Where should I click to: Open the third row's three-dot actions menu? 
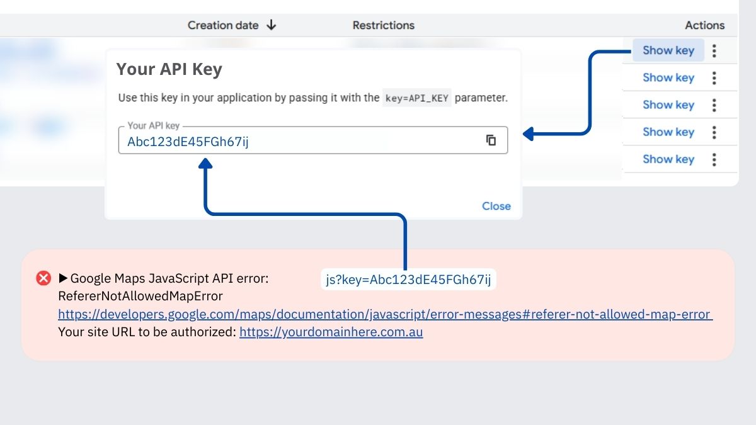click(x=714, y=105)
